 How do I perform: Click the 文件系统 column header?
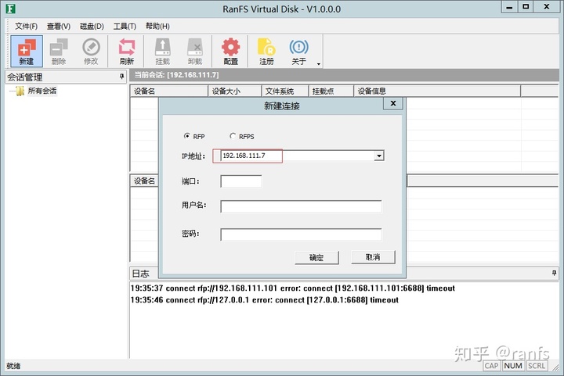pos(285,91)
